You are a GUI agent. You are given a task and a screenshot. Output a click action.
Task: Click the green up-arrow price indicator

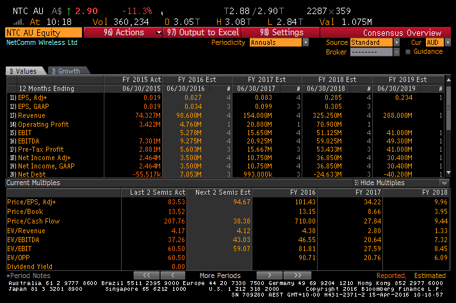[x=69, y=12]
